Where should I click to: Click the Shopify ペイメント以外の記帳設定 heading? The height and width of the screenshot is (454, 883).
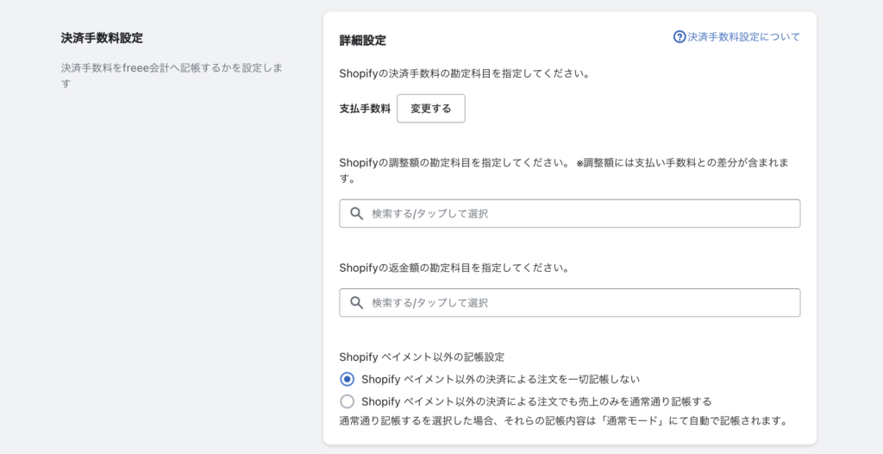(422, 357)
